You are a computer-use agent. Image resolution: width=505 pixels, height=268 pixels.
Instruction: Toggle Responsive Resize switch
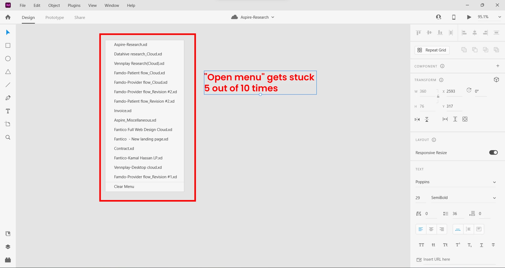pyautogui.click(x=493, y=153)
